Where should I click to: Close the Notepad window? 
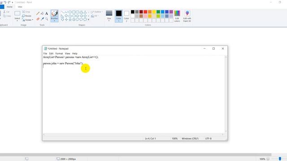(223, 49)
